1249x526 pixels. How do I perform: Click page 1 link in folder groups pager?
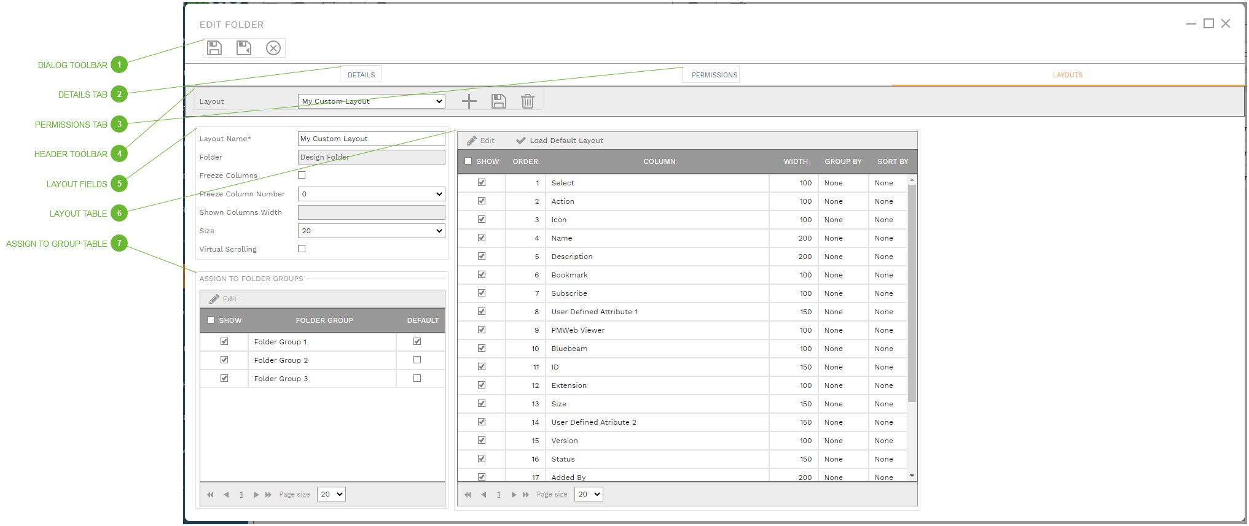[241, 495]
